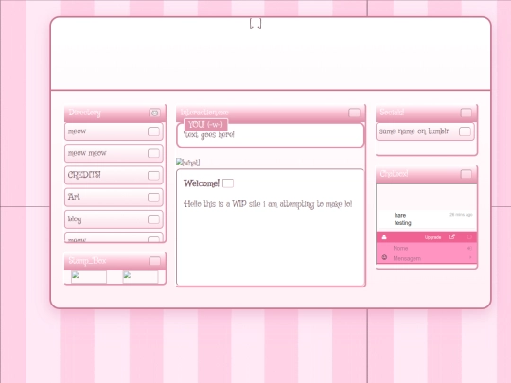Click the circle options icon in chatbox toolbar
This screenshot has width=511, height=383.
click(469, 237)
